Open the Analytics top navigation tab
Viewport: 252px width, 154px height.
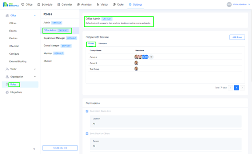(84, 4)
